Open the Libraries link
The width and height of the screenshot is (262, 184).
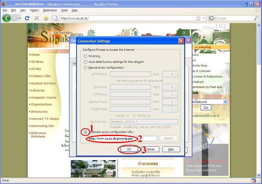coord(38,90)
